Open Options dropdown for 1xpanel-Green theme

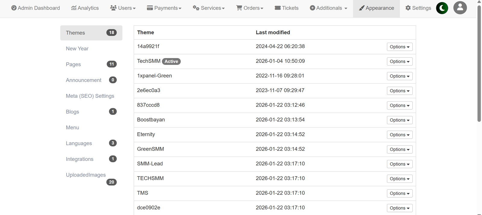(x=399, y=76)
